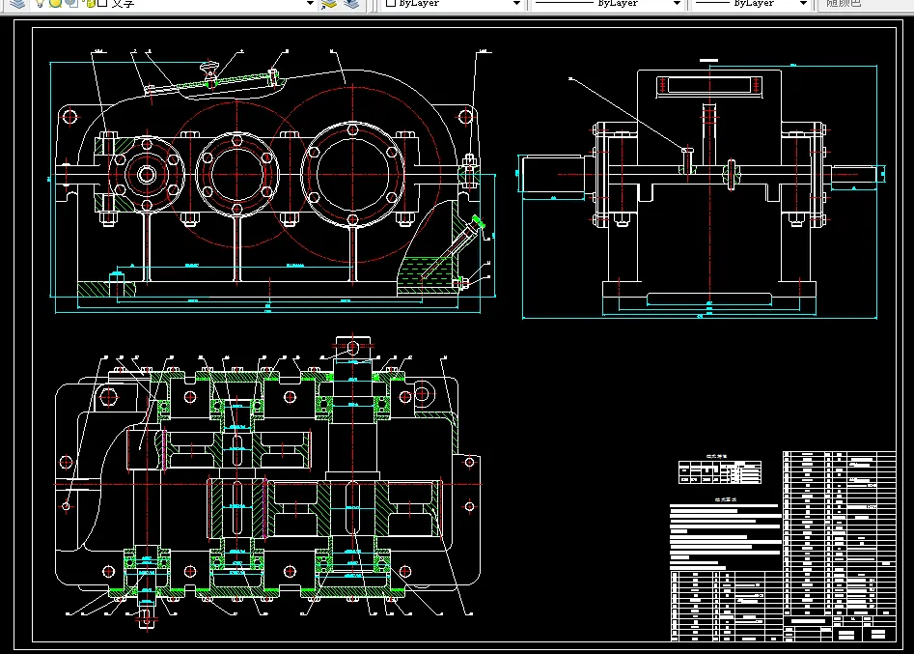Toggle the sun icon to freeze layer 文字
The width and height of the screenshot is (914, 654).
coord(56,4)
